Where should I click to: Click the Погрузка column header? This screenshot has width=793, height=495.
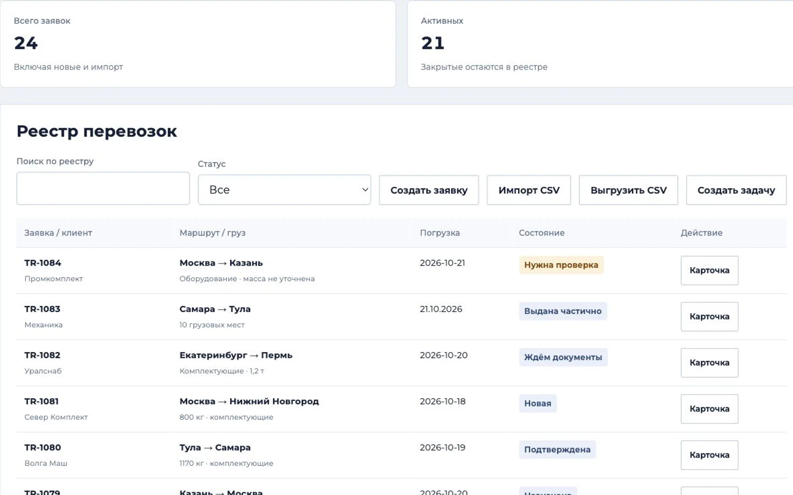440,233
